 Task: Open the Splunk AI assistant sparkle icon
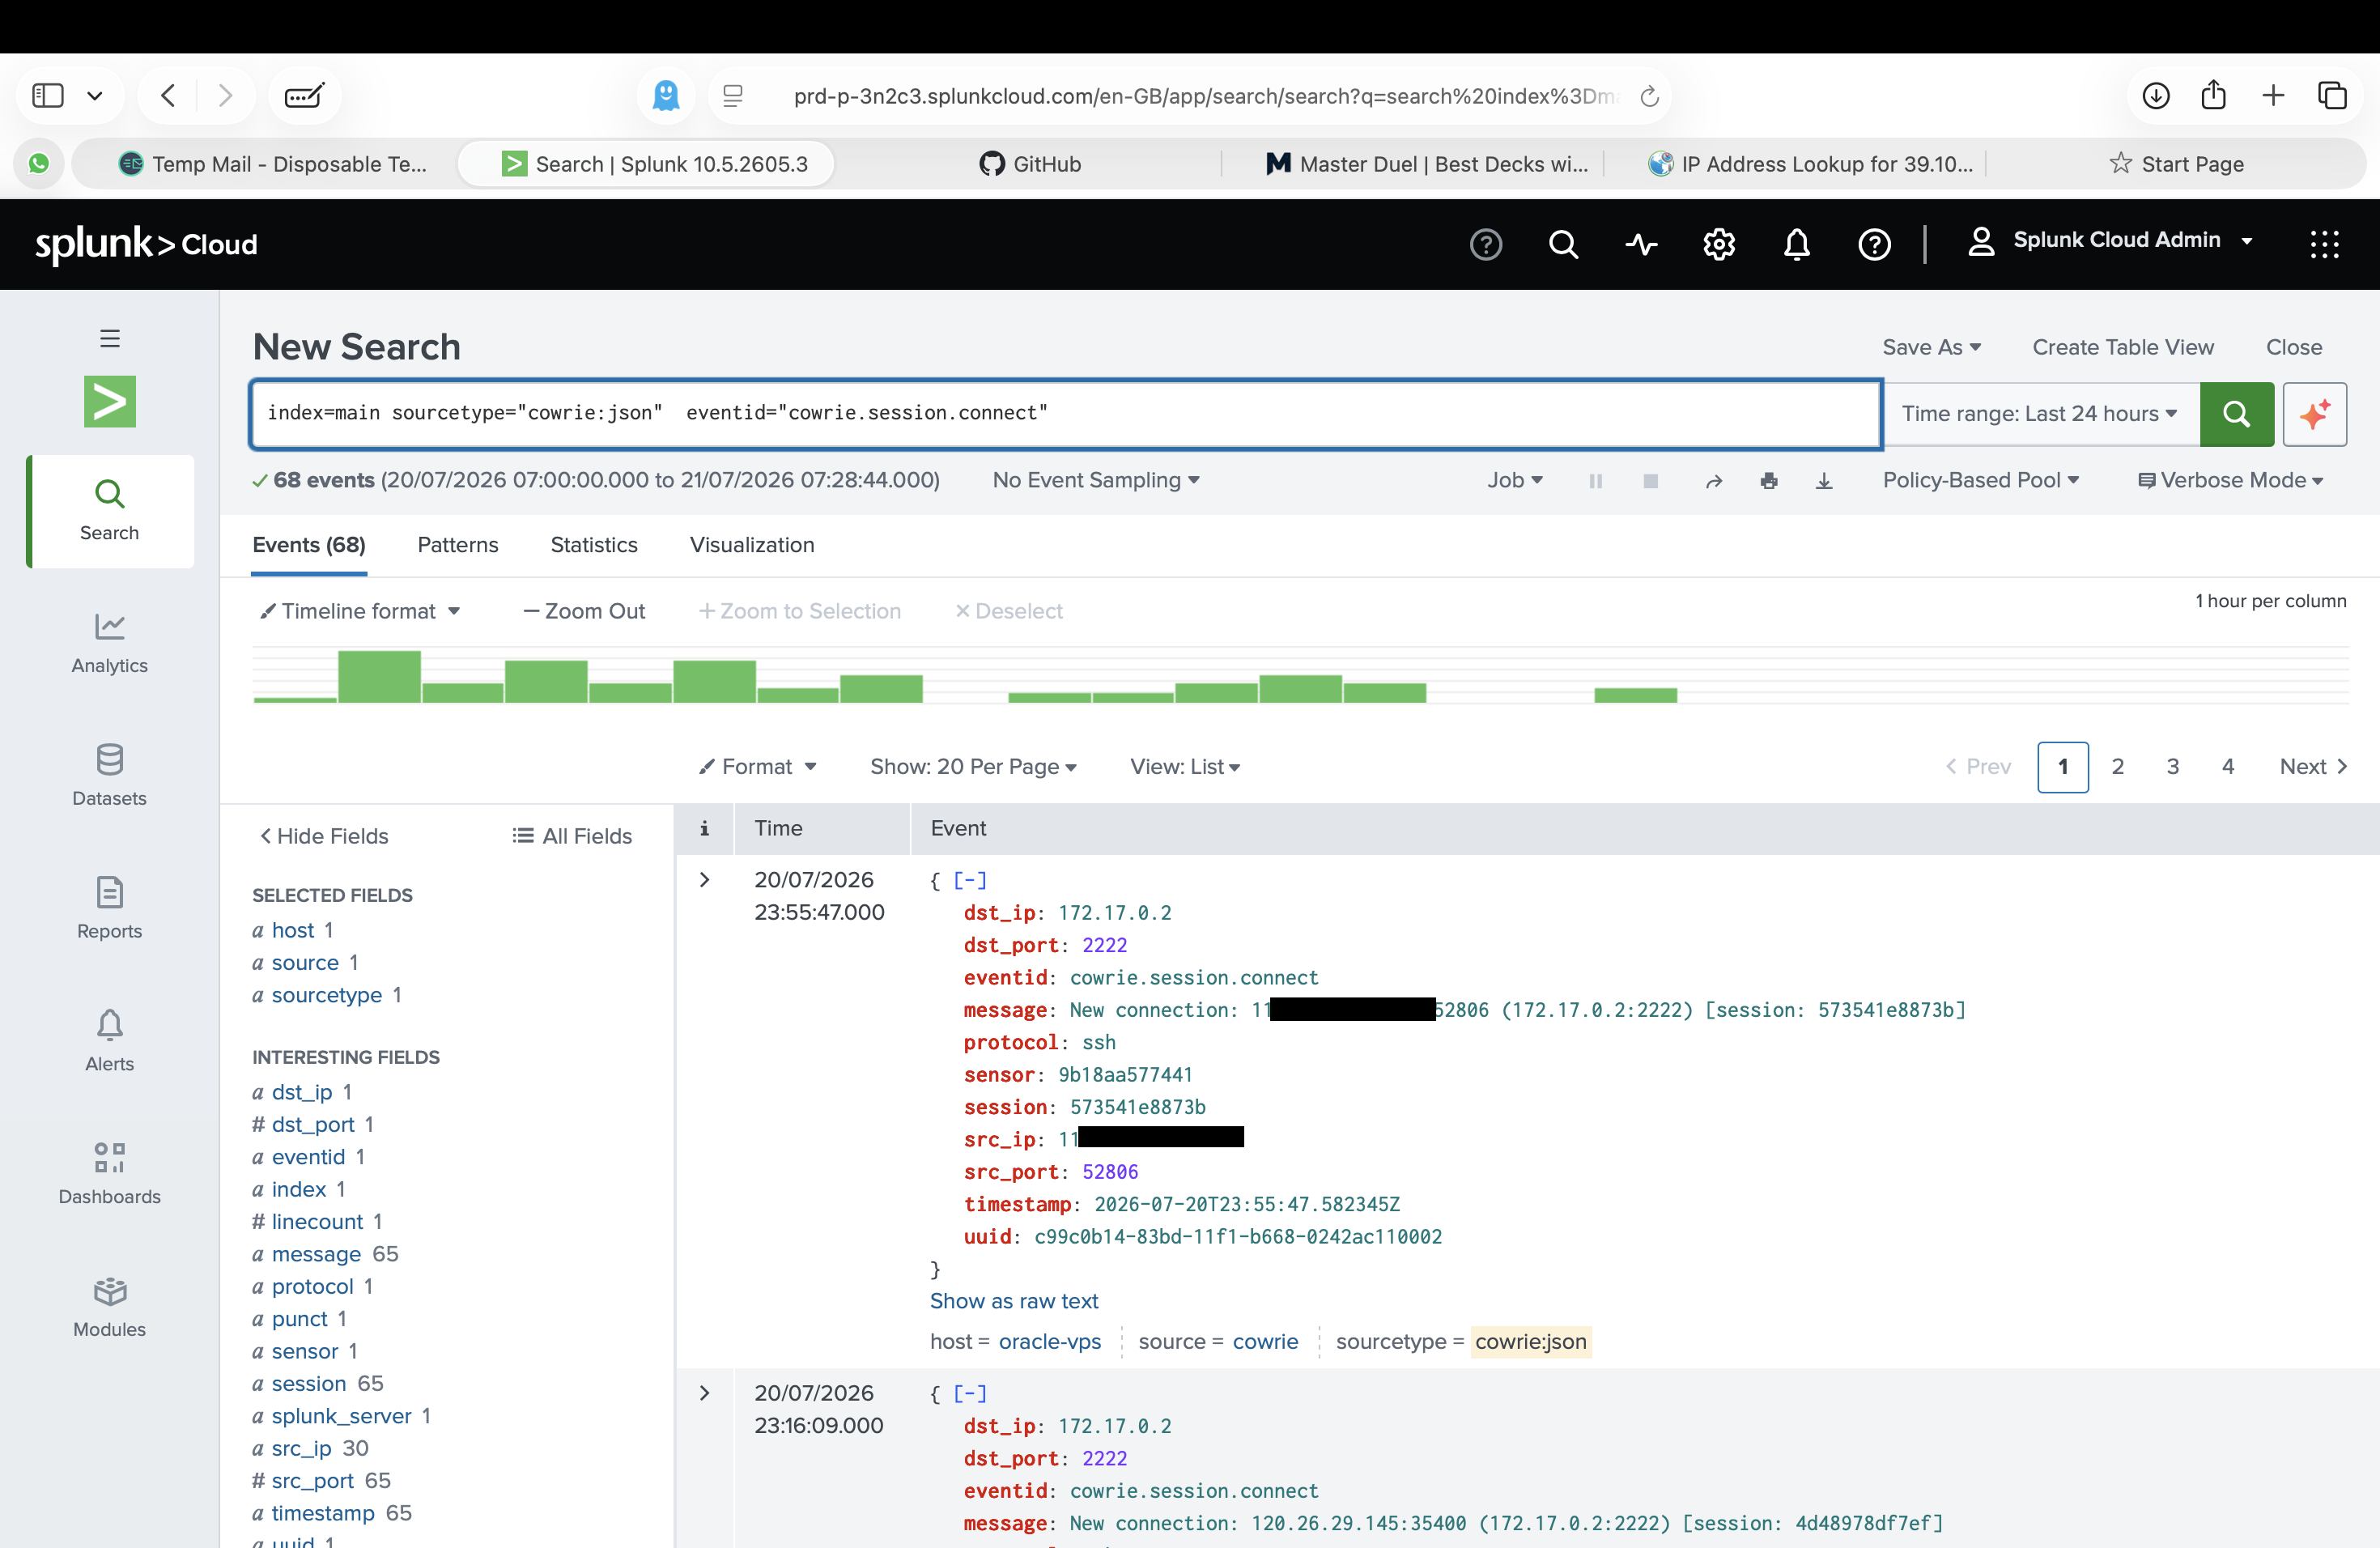click(x=2315, y=414)
